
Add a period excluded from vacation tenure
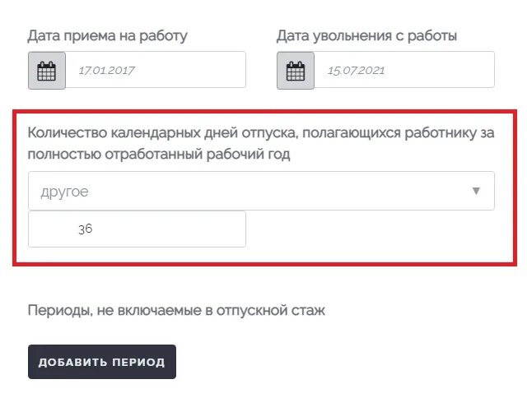[102, 362]
